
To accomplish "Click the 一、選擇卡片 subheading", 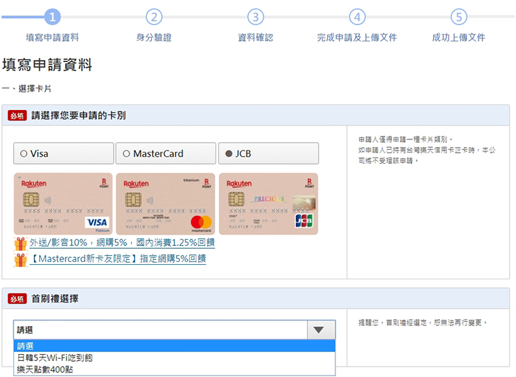I will coord(26,89).
